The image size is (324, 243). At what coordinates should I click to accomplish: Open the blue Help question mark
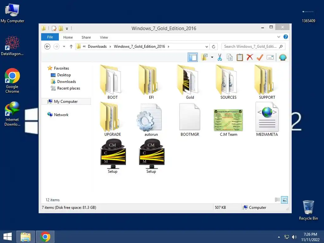point(286,37)
